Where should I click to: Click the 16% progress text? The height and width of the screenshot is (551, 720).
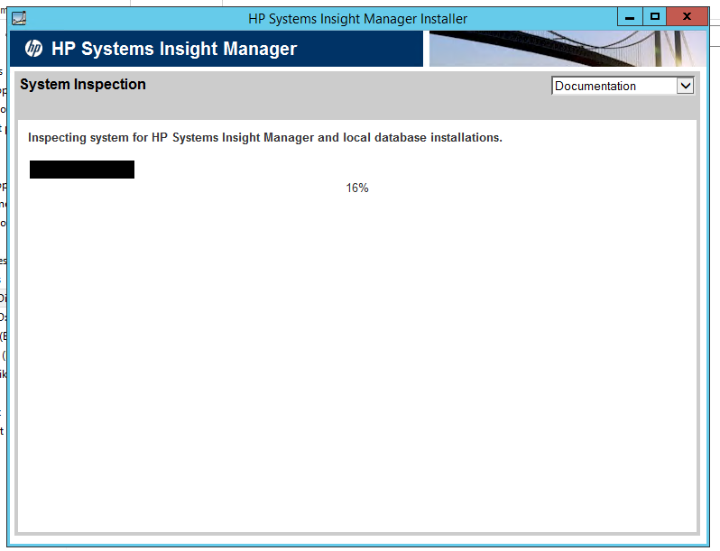pos(357,188)
